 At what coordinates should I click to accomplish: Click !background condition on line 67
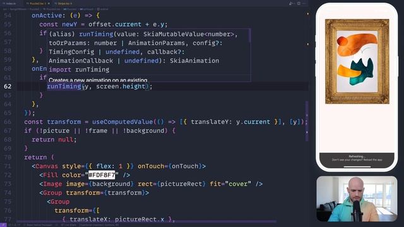[143, 131]
